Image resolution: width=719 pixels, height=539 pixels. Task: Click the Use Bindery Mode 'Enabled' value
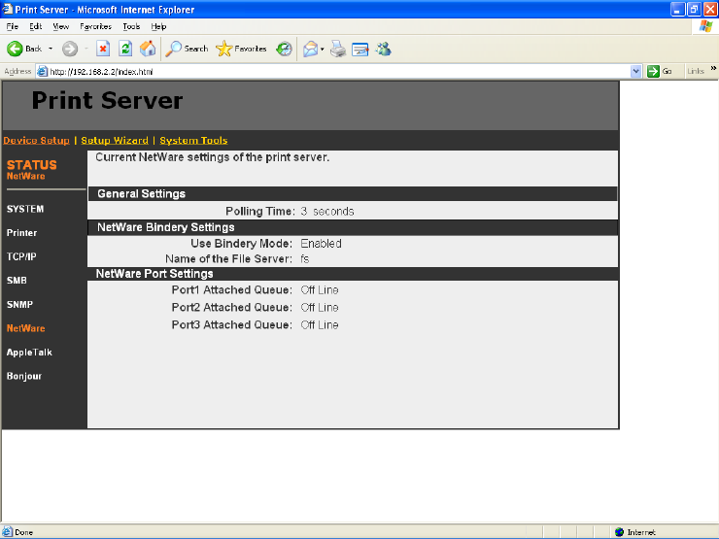coord(321,244)
